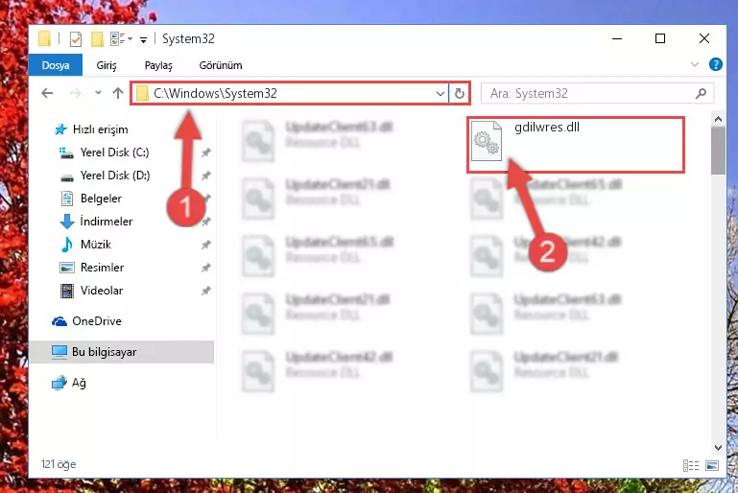Go forward with the right arrow button
The height and width of the screenshot is (493, 738).
[x=75, y=93]
